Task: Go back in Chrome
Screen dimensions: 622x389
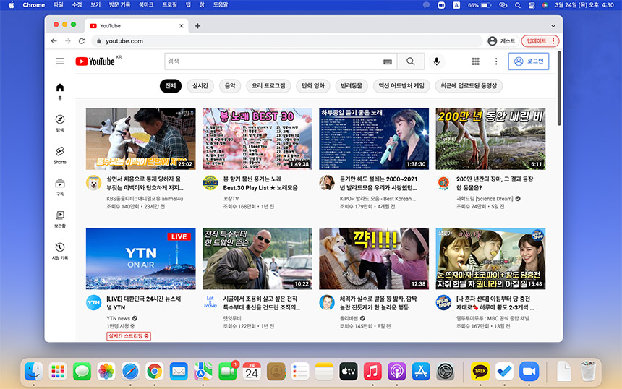Action: coord(54,40)
